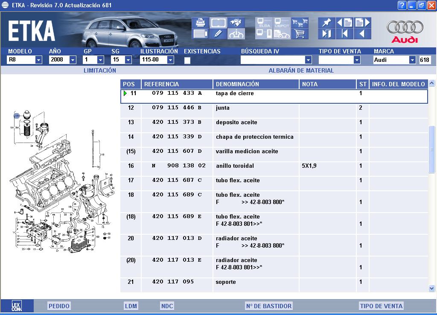Select row 'soporte'
Viewport: 437px width, 315px height.
pos(274,285)
